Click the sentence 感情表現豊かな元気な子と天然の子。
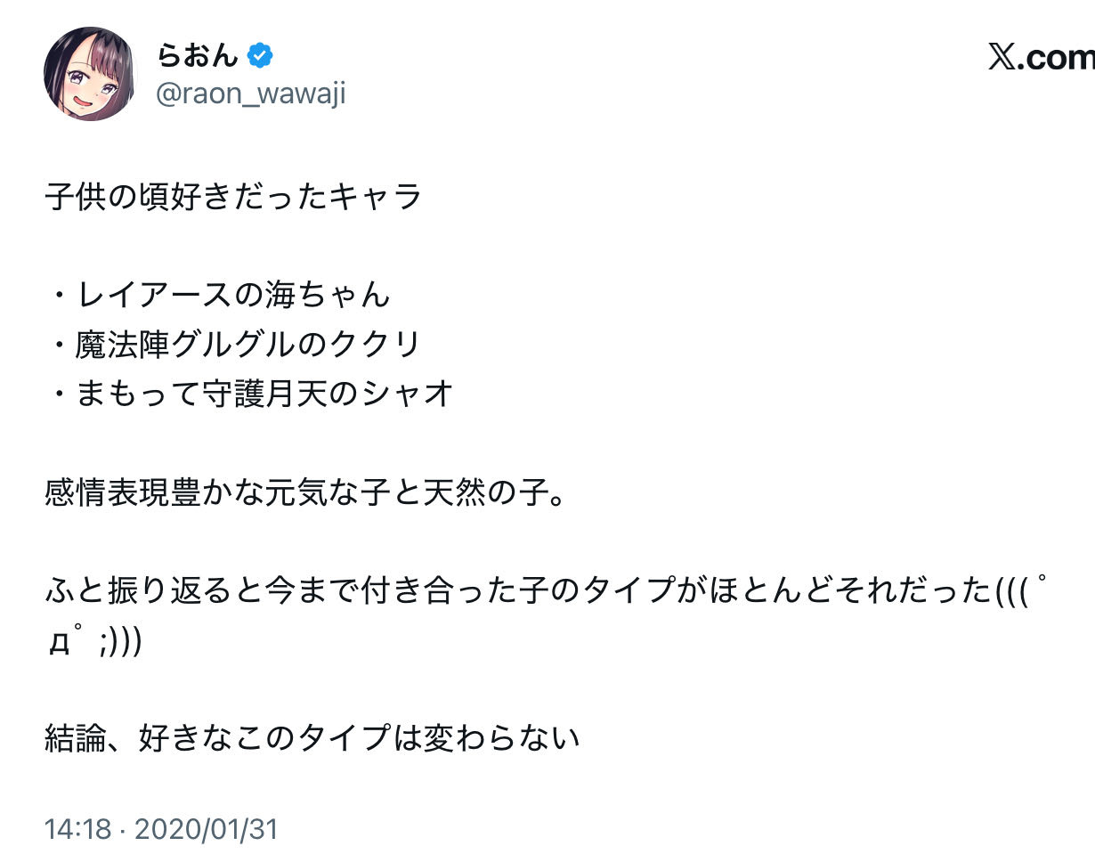 click(x=304, y=492)
